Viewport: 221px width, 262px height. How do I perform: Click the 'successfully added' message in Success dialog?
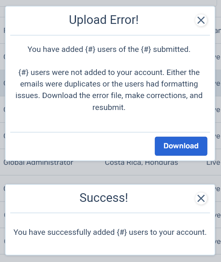tap(110, 232)
